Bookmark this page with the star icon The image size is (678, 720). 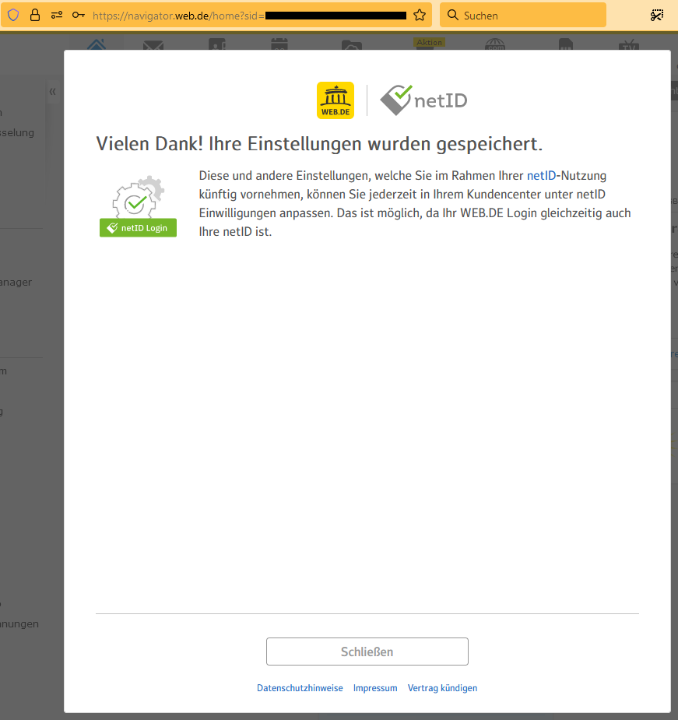point(420,15)
